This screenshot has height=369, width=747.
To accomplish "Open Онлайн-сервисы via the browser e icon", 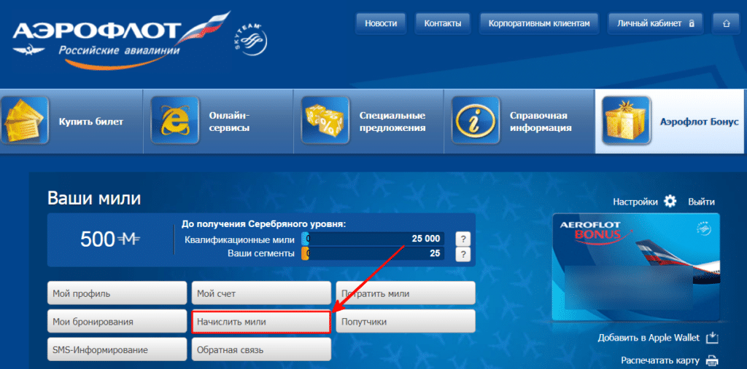I will (x=174, y=121).
